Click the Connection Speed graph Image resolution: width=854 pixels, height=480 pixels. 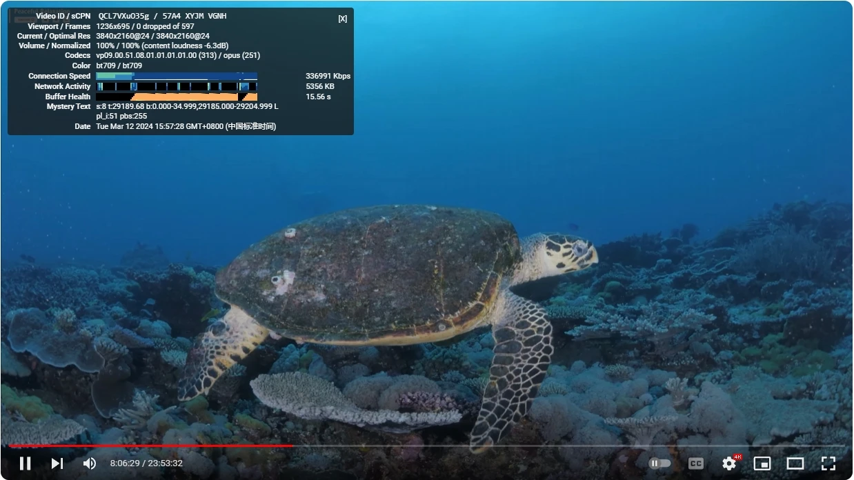tap(177, 76)
